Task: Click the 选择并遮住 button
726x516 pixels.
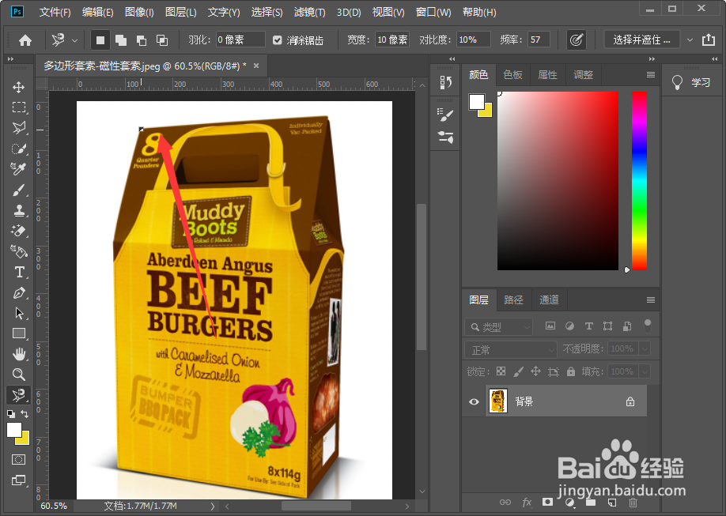Action: (641, 40)
